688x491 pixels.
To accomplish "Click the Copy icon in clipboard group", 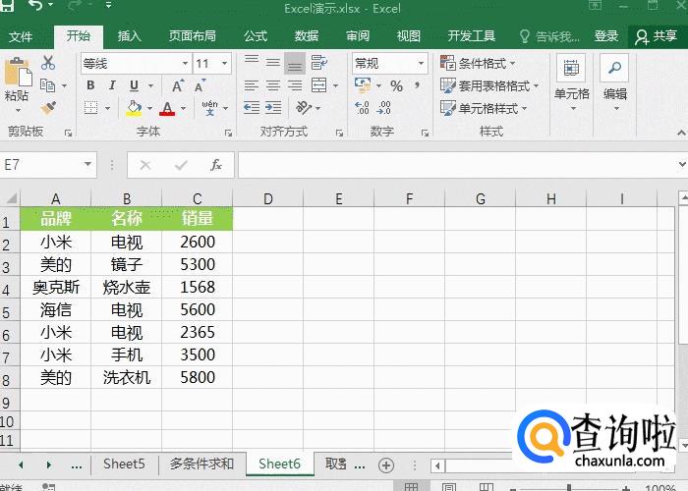I will pyautogui.click(x=47, y=85).
